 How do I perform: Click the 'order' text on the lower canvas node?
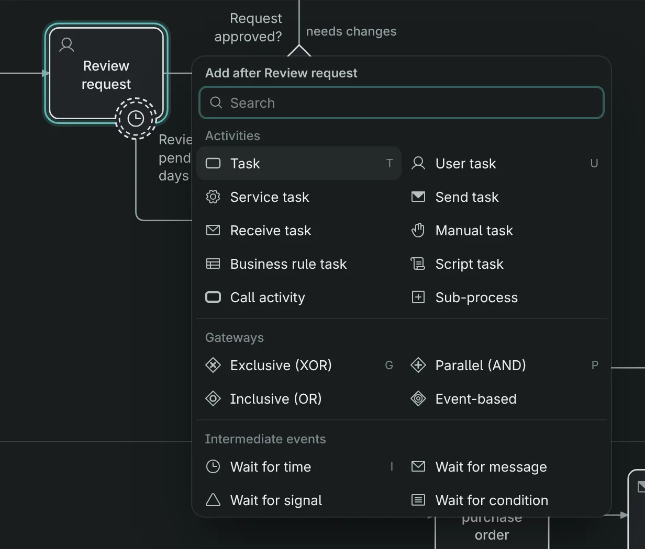pos(492,535)
